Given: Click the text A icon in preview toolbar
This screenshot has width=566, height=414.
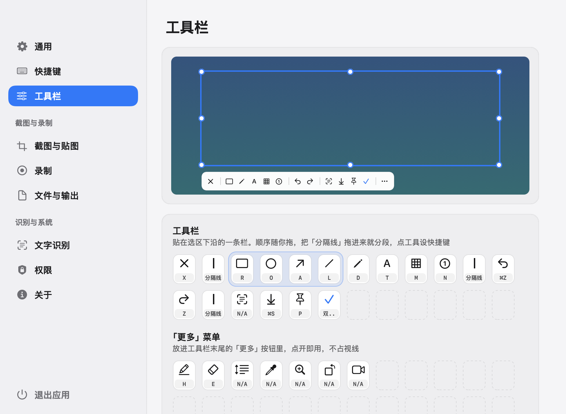Looking at the screenshot, I should pyautogui.click(x=254, y=181).
